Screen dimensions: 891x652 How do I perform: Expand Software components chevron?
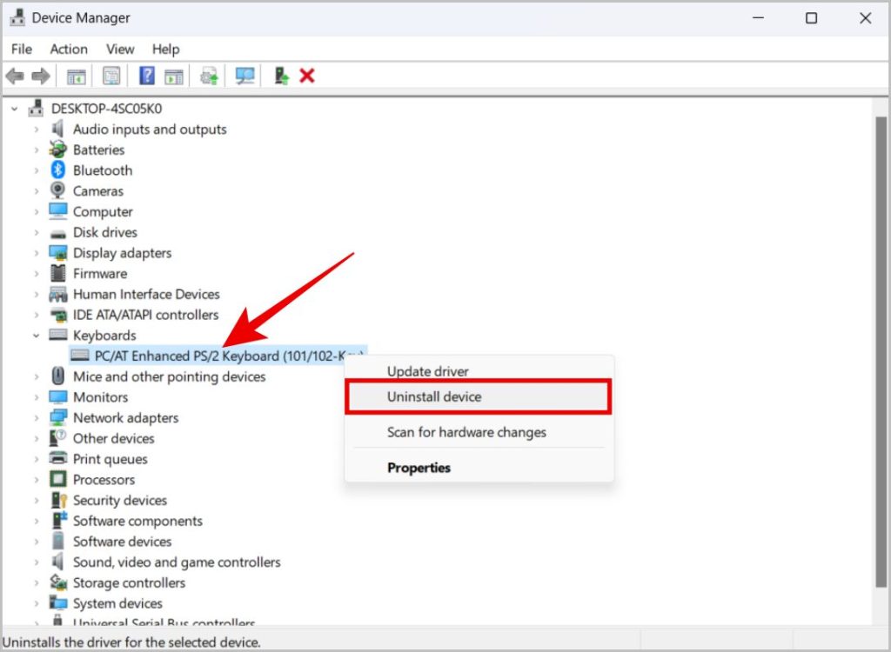tap(37, 521)
